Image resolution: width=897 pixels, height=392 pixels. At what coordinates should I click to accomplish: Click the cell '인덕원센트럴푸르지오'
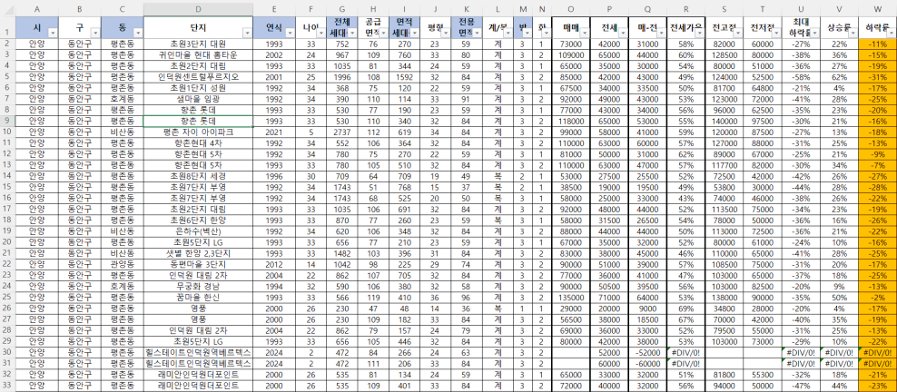tap(198, 76)
